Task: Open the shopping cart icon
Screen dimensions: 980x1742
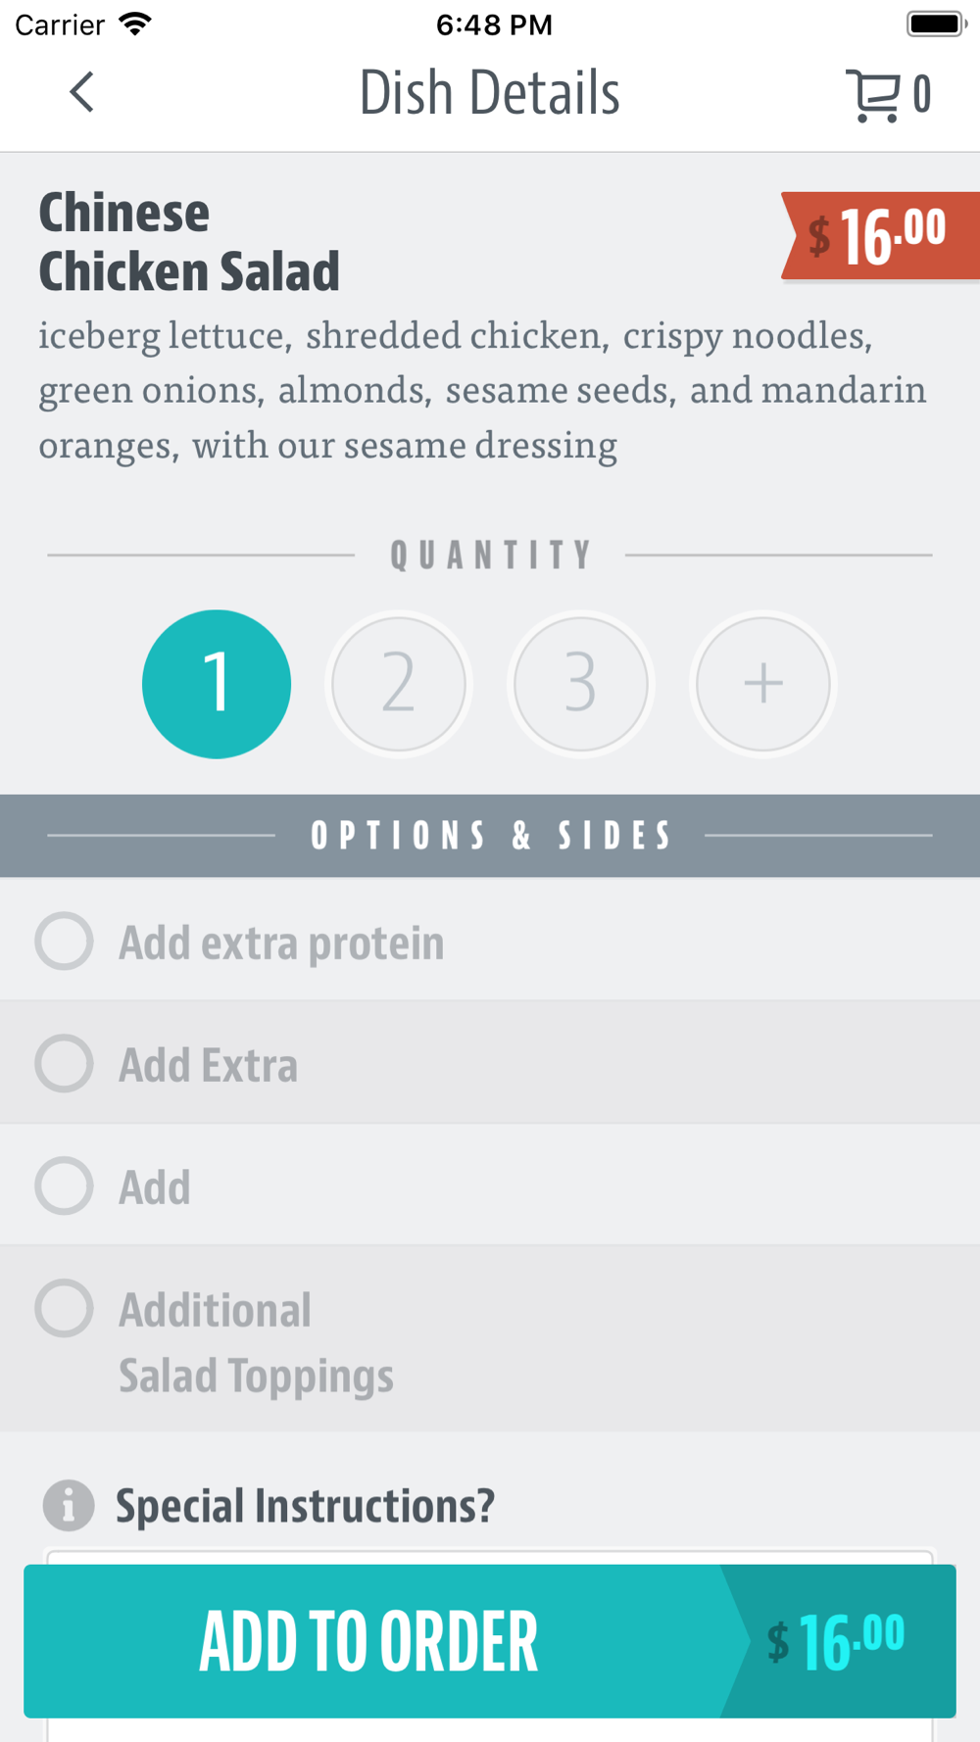Action: [872, 95]
